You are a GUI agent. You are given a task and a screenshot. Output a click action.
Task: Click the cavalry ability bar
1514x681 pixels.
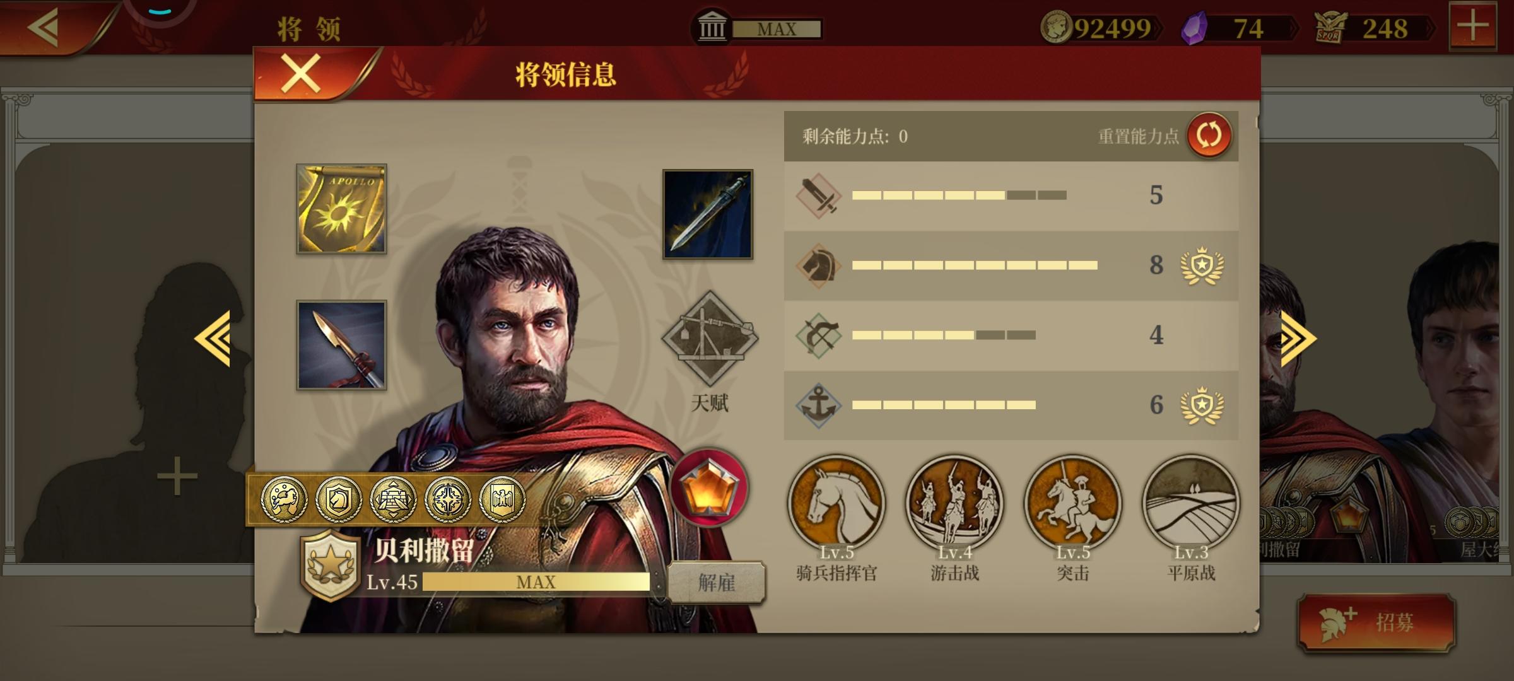point(1011,265)
